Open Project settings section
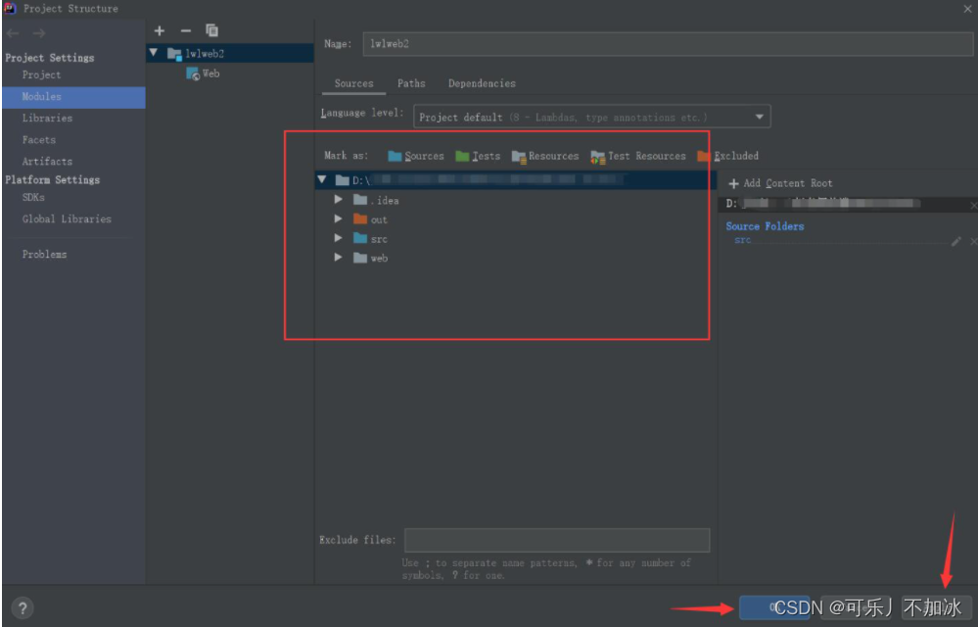Screen dimensions: 978x627 pos(42,74)
